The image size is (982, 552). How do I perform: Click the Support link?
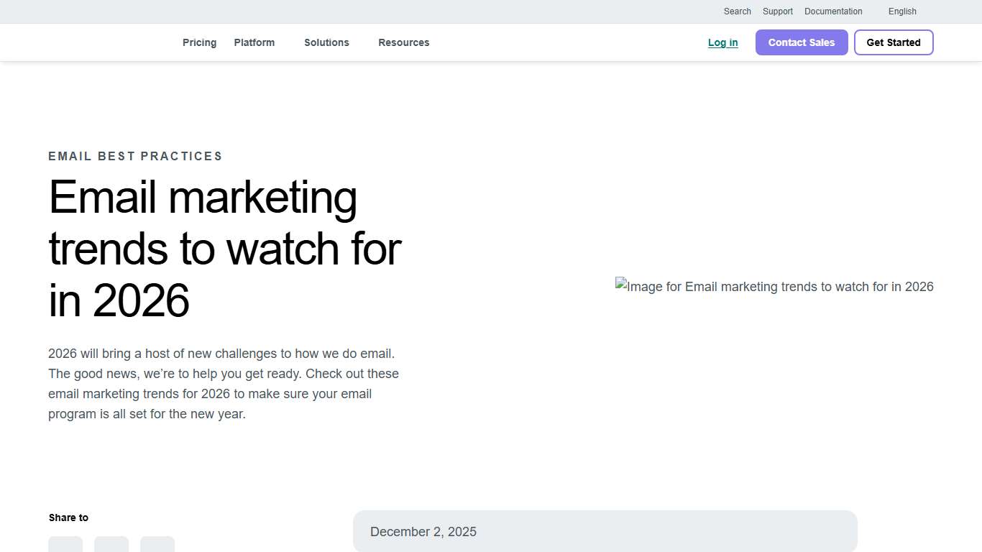point(777,11)
